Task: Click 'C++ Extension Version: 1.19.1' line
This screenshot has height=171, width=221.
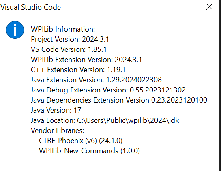Action: (x=78, y=70)
